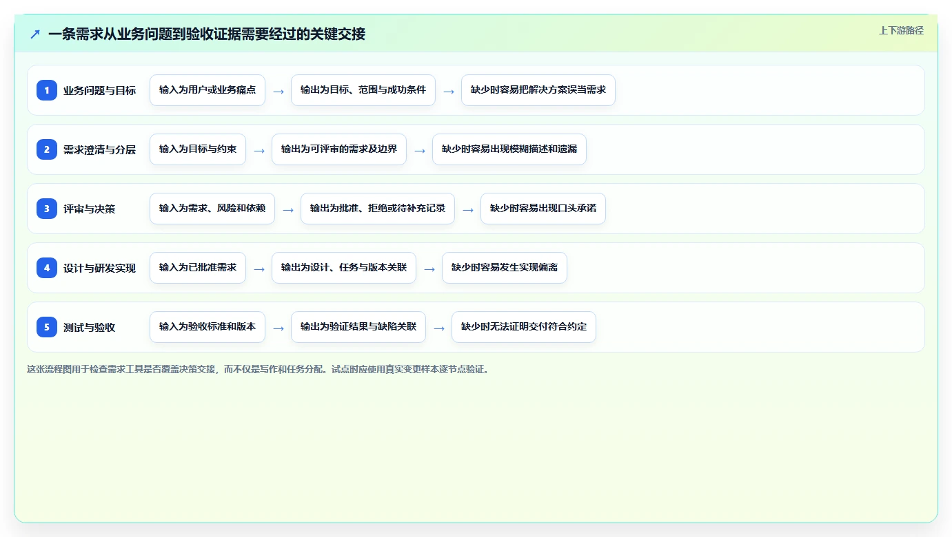The width and height of the screenshot is (952, 537).
Task: Select the 输出为可评审的需求及边界 box
Action: click(x=339, y=149)
